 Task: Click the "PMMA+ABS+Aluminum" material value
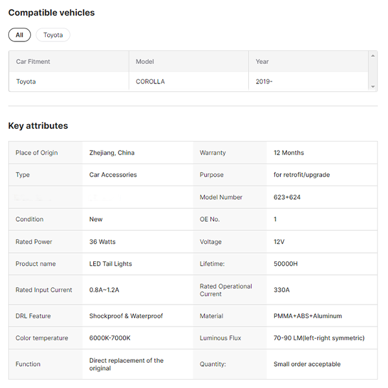click(308, 316)
